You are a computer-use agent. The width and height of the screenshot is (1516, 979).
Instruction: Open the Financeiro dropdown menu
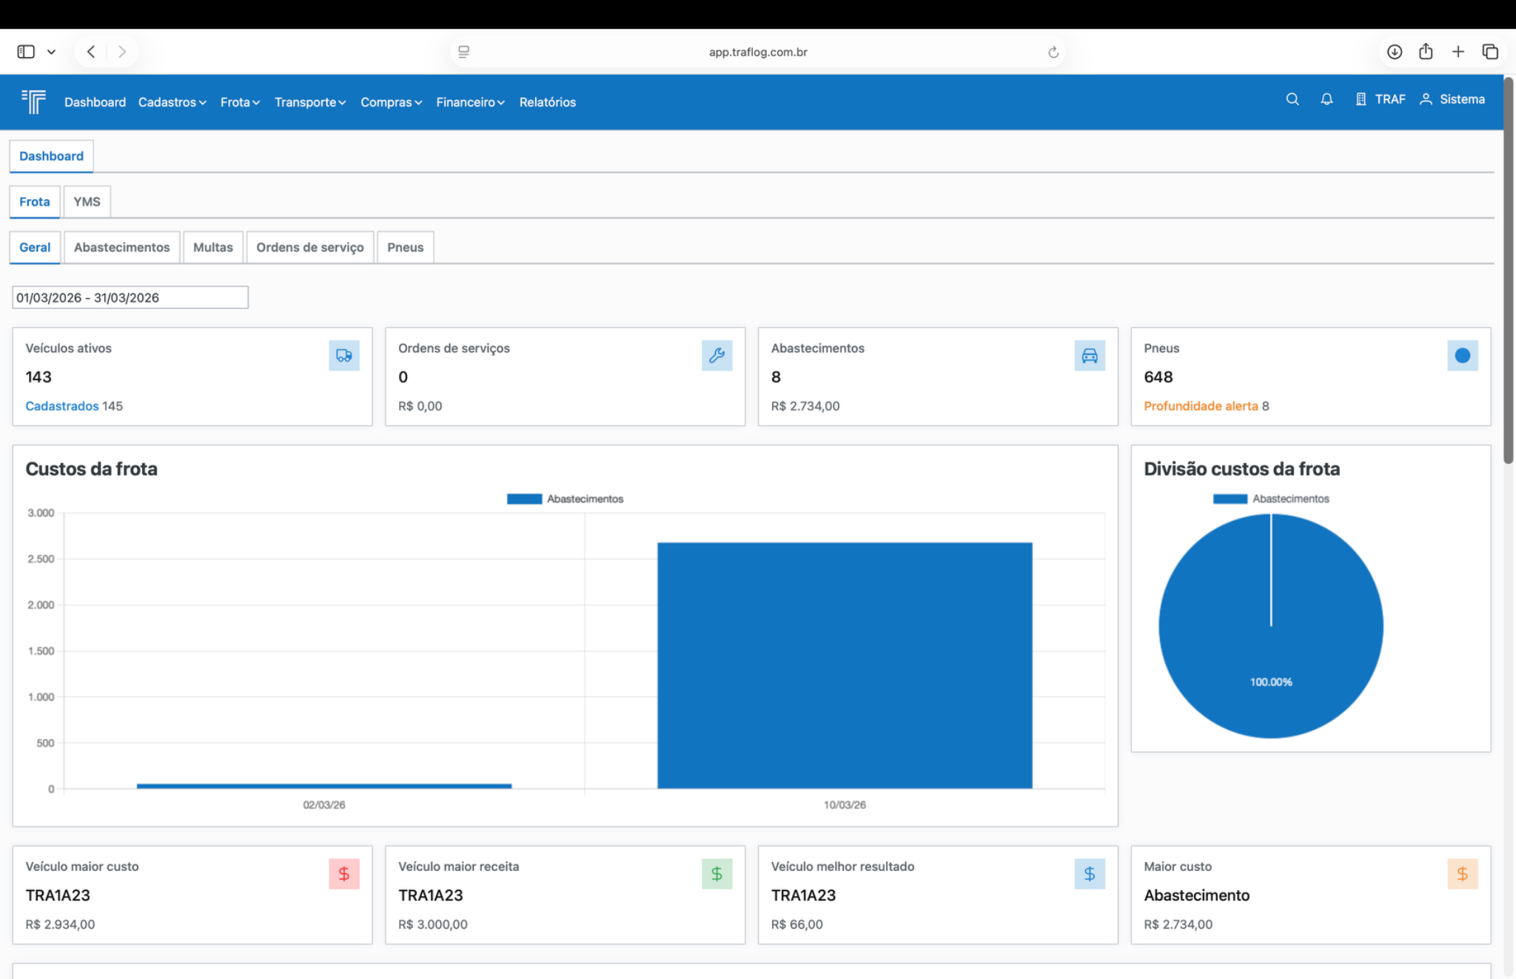click(470, 102)
